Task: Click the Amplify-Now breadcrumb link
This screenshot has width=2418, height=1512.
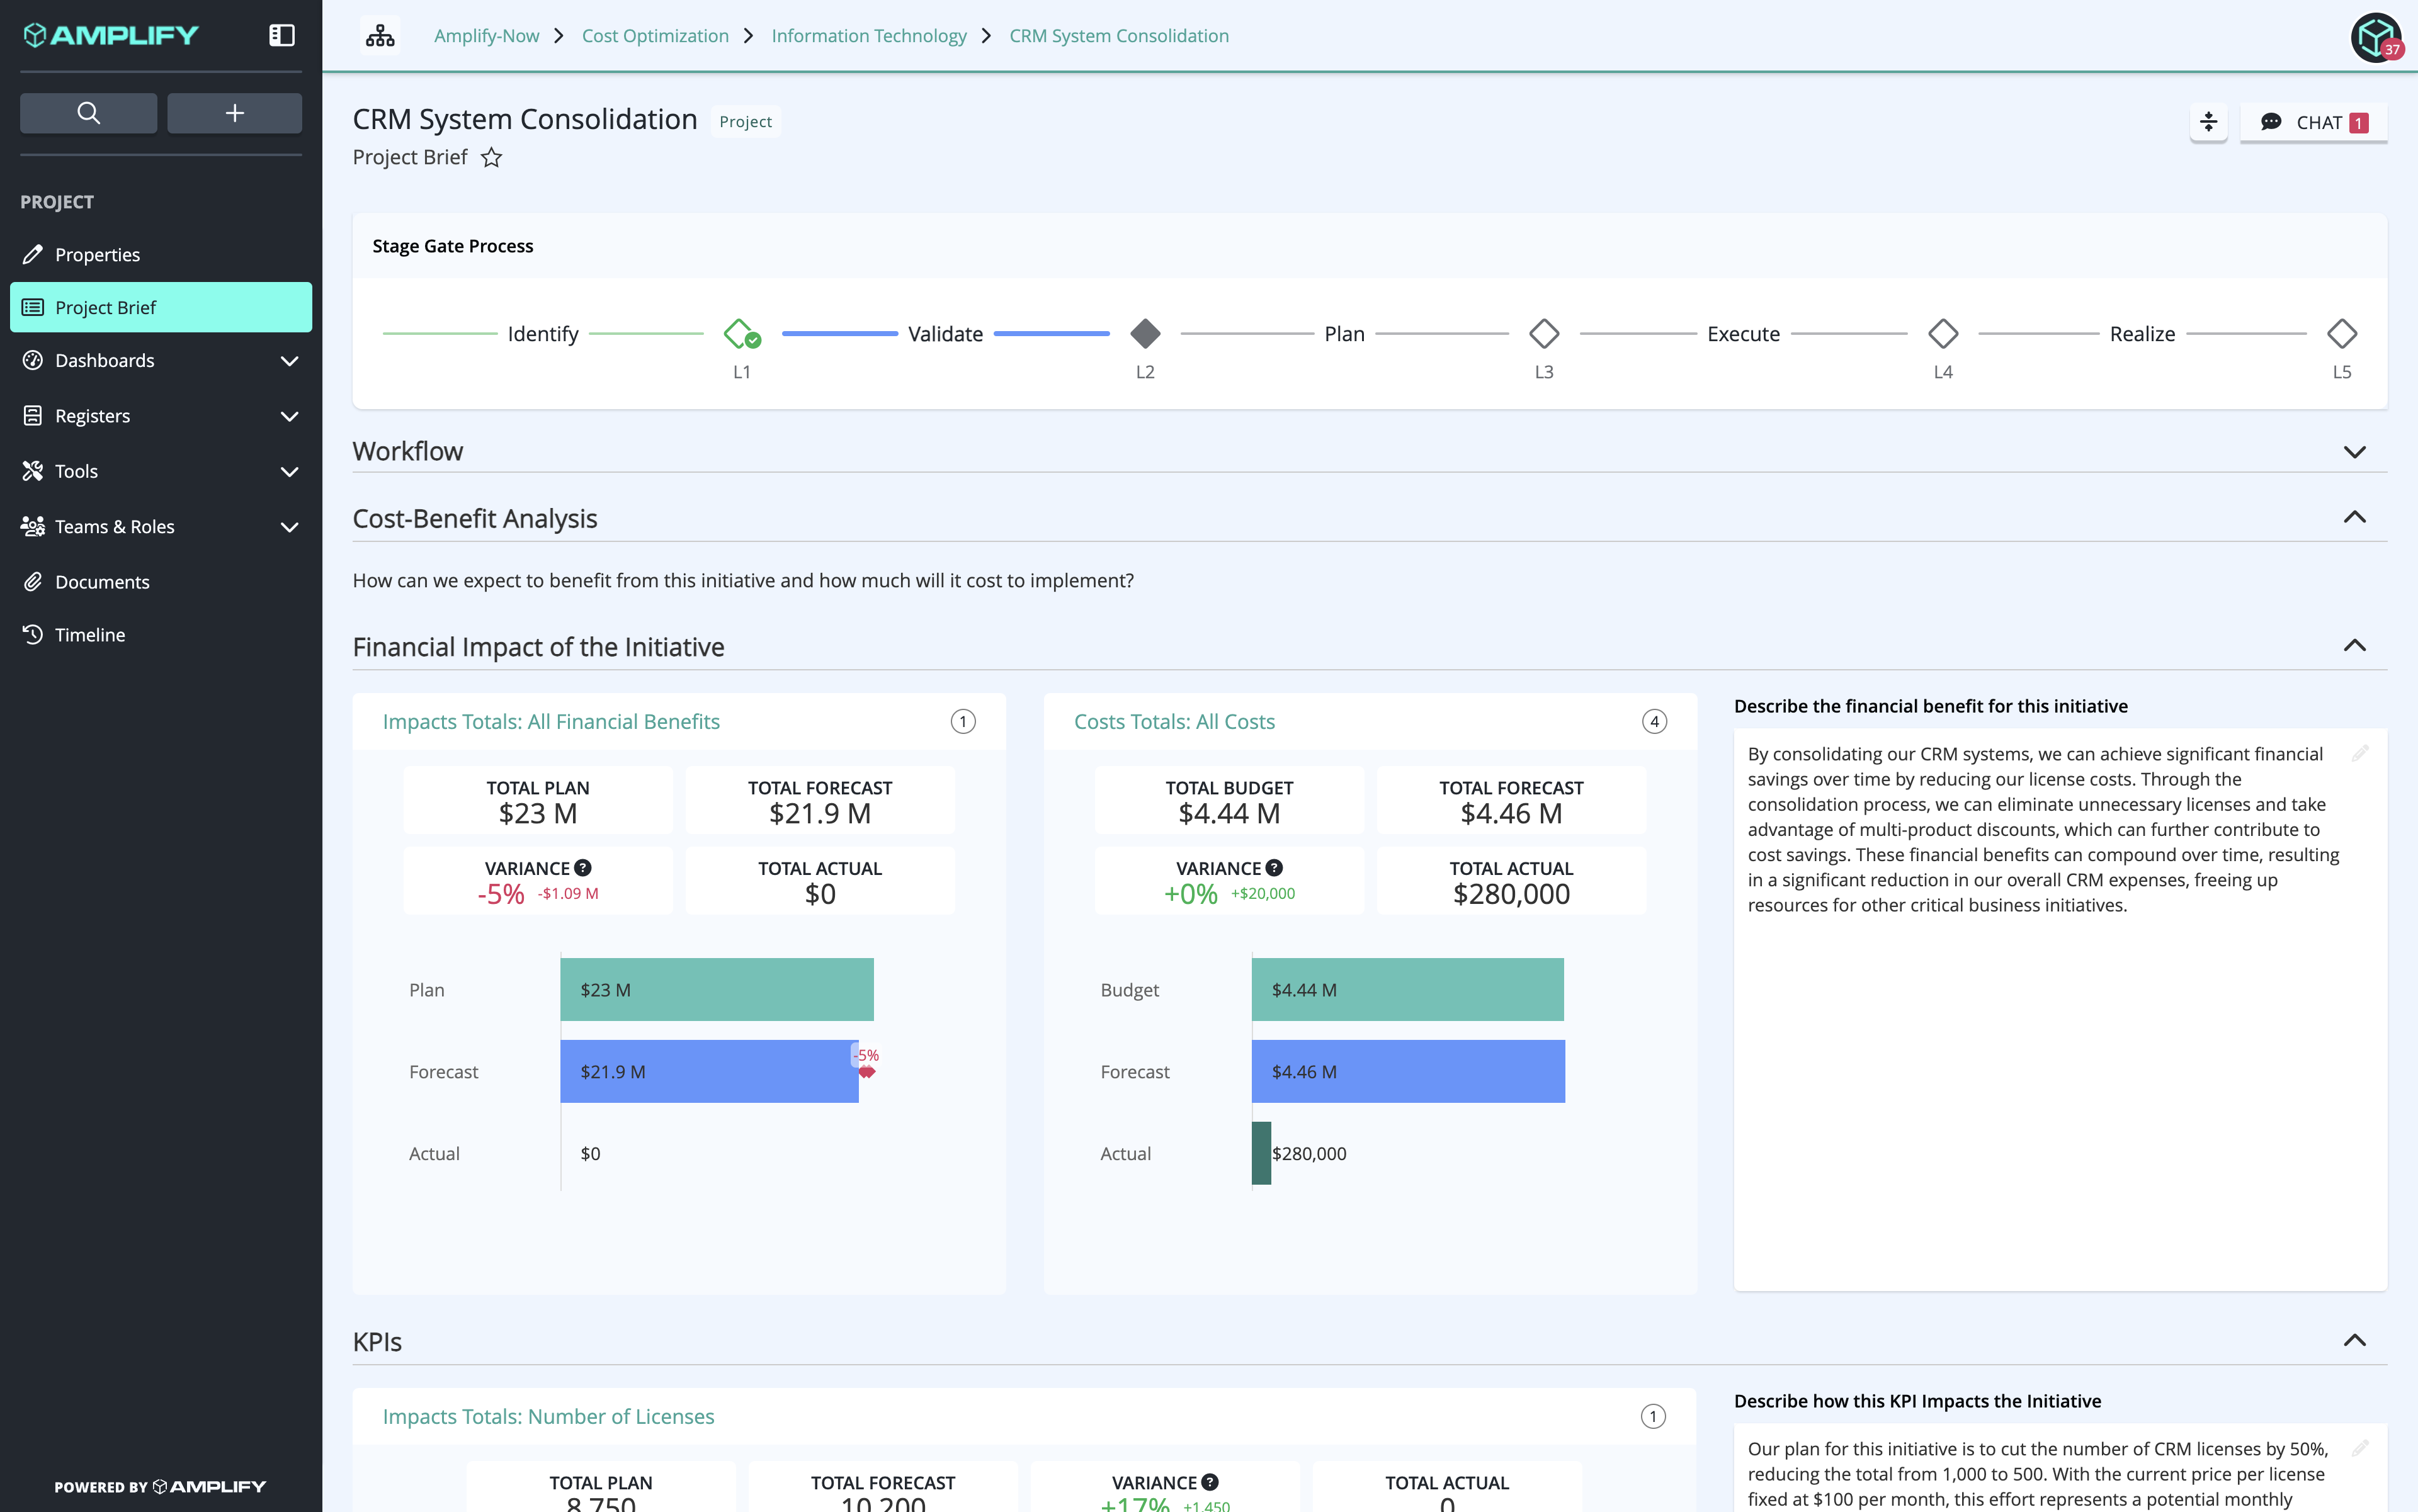Action: tap(486, 36)
